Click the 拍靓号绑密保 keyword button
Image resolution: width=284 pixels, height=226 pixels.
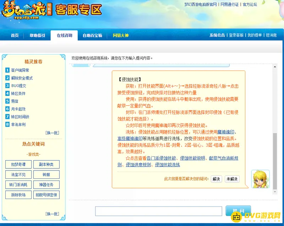47,195
